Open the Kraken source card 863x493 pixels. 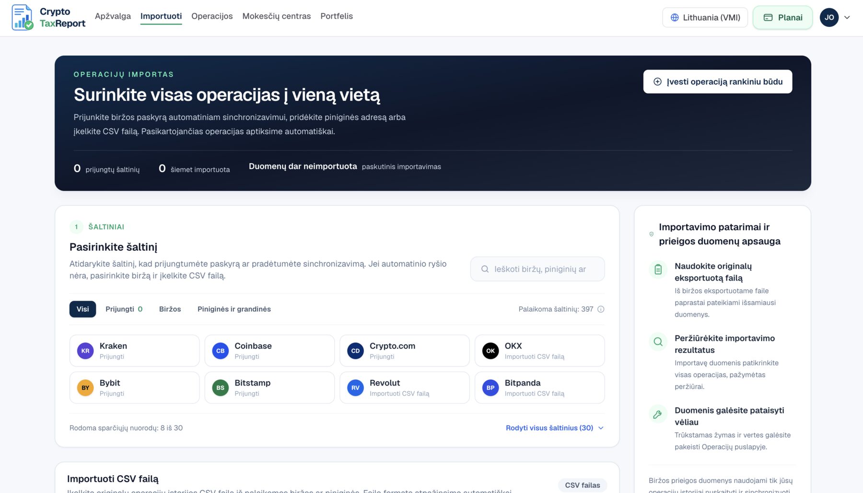coord(134,351)
